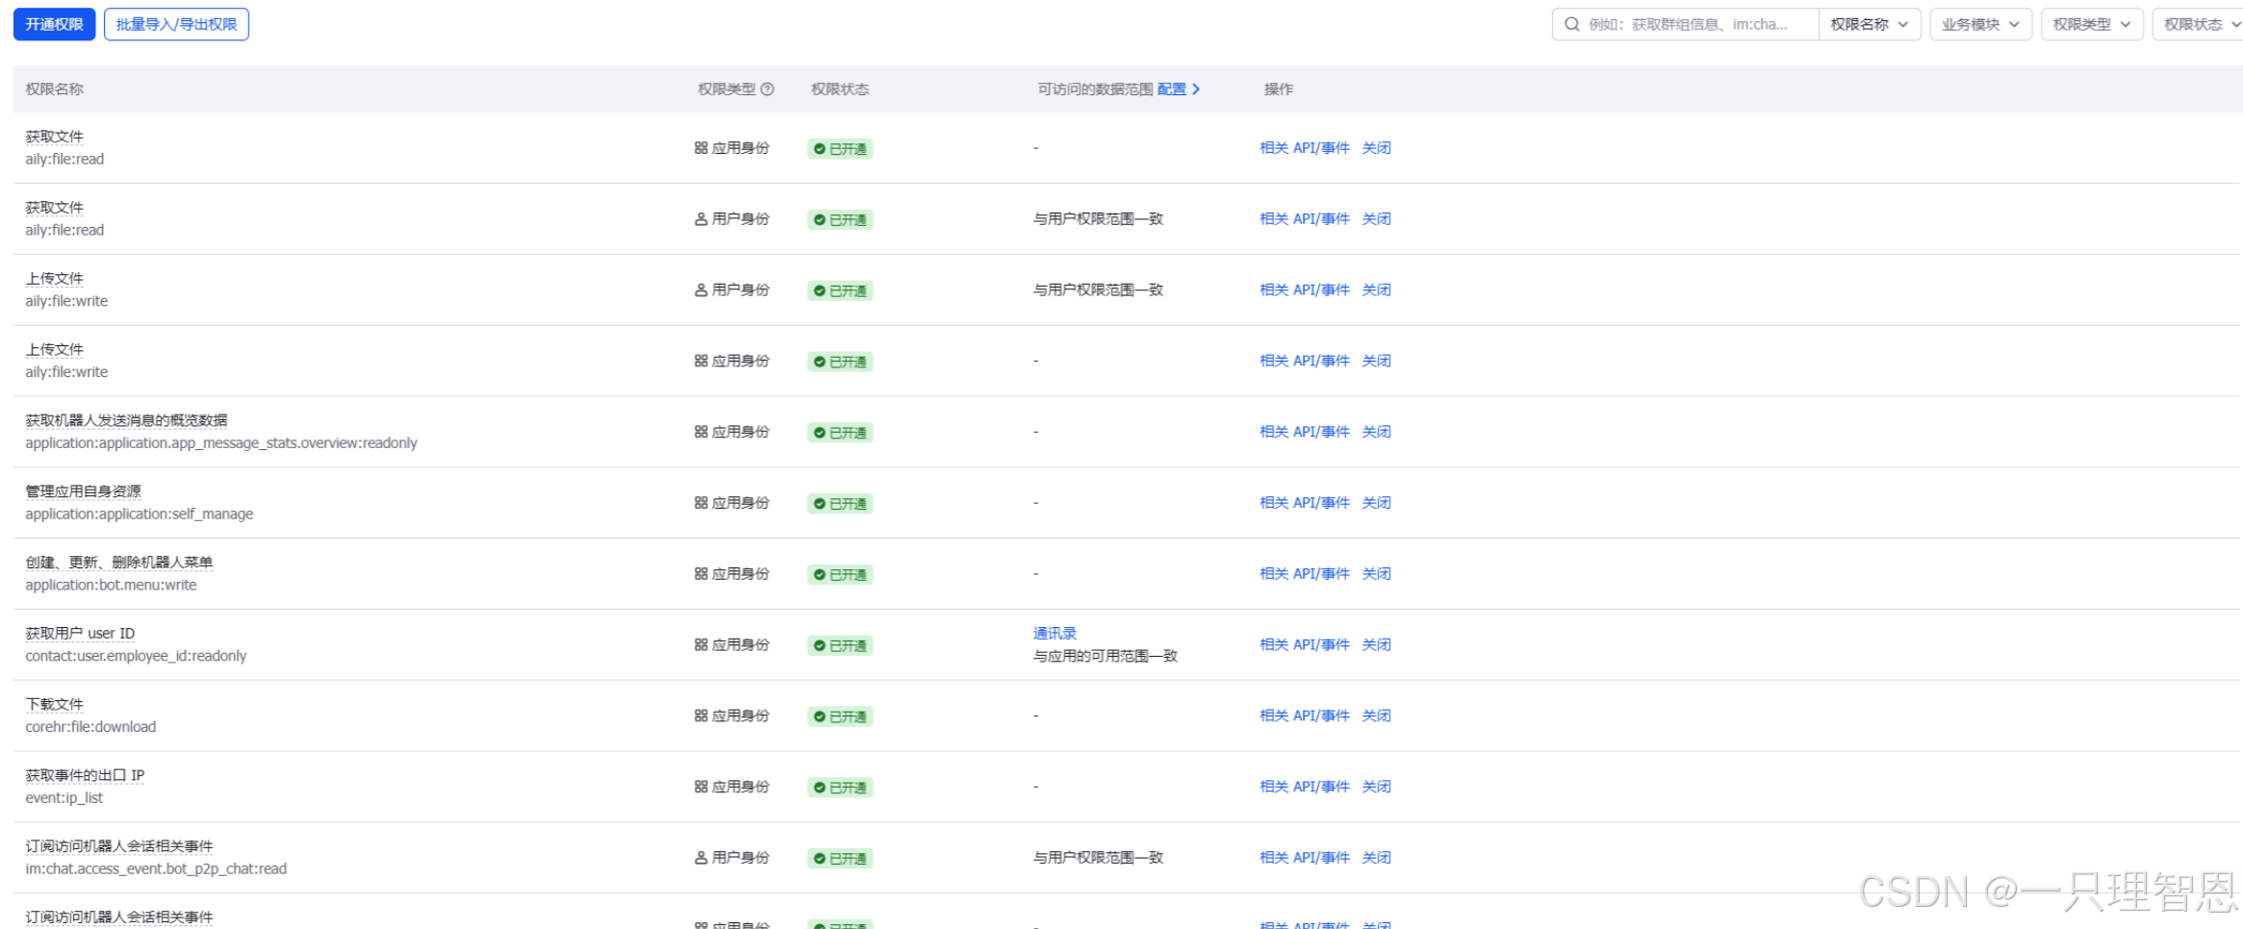
Task: Click the 操作 column header
Action: point(1279,89)
